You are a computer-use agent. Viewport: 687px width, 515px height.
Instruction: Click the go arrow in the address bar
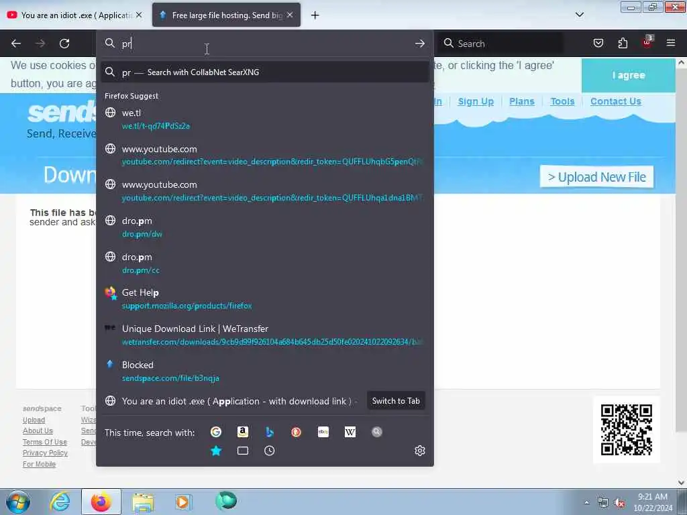[420, 44]
